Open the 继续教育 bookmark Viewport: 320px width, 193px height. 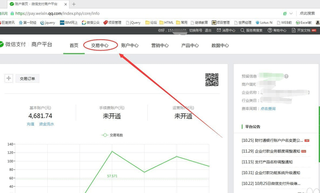point(200,22)
